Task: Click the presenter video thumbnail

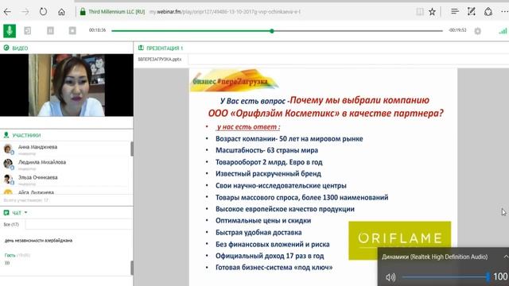Action: (67, 85)
